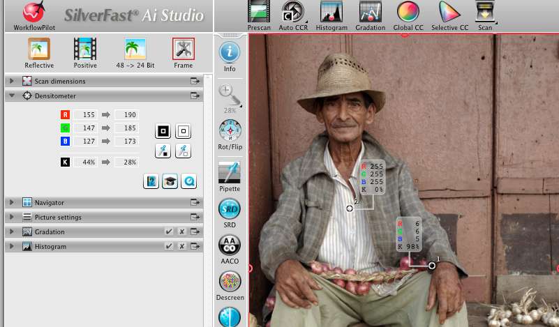Select the Pipette tool

point(230,173)
